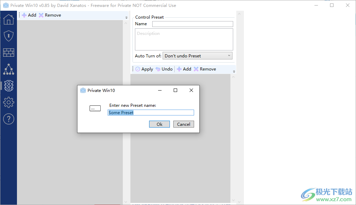Viewport: 356px width, 205px height.
Task: Confirm preset name with Ok button
Action: pyautogui.click(x=159, y=124)
